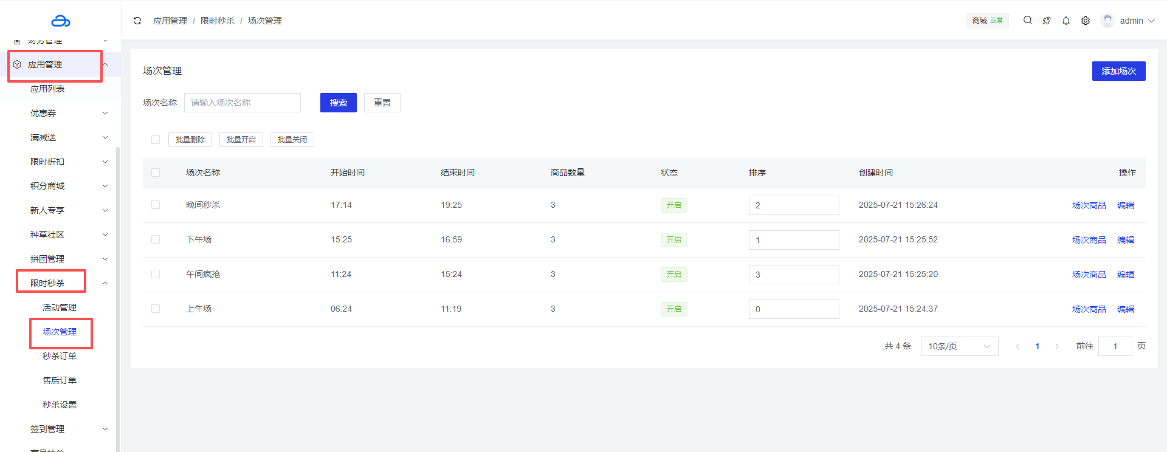Click the refresh icon beside the breadcrumb
Screen dimensions: 1167x452
pos(137,21)
